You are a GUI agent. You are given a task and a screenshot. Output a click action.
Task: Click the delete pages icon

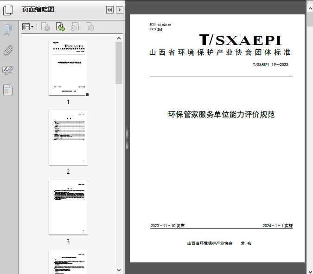pyautogui.click(x=45, y=27)
